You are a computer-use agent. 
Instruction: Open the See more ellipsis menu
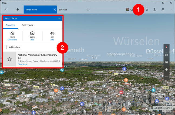[171, 10]
